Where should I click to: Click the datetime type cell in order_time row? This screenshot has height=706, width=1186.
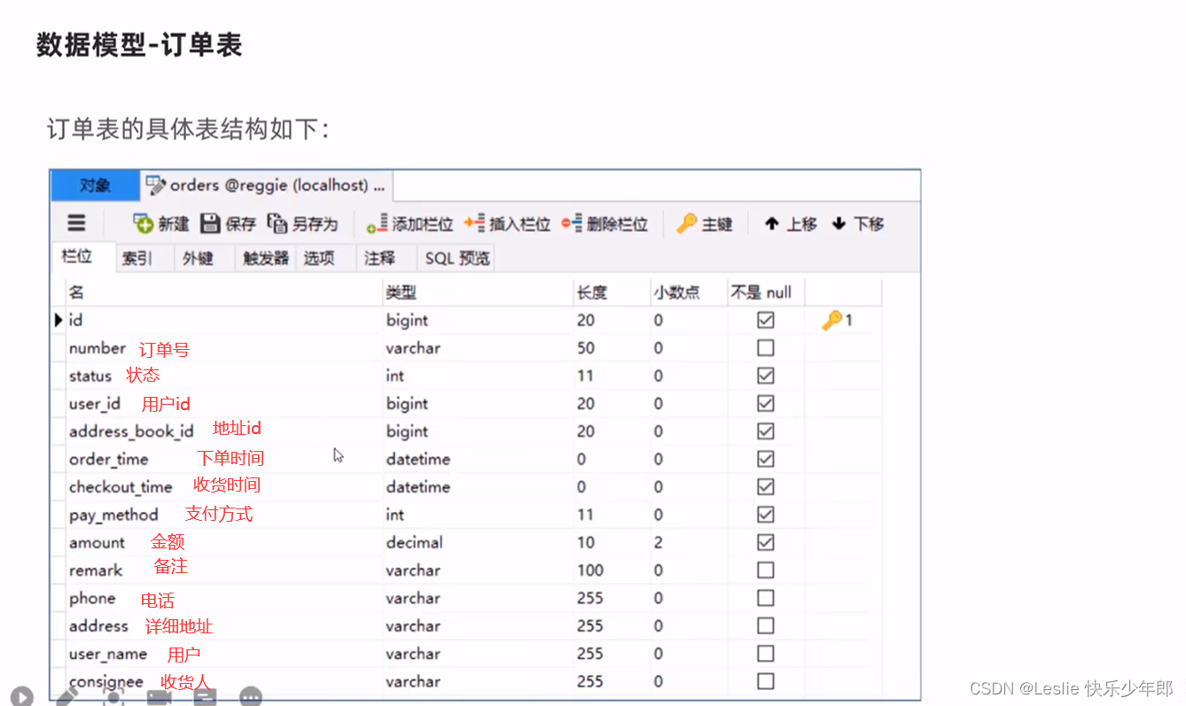click(478, 459)
